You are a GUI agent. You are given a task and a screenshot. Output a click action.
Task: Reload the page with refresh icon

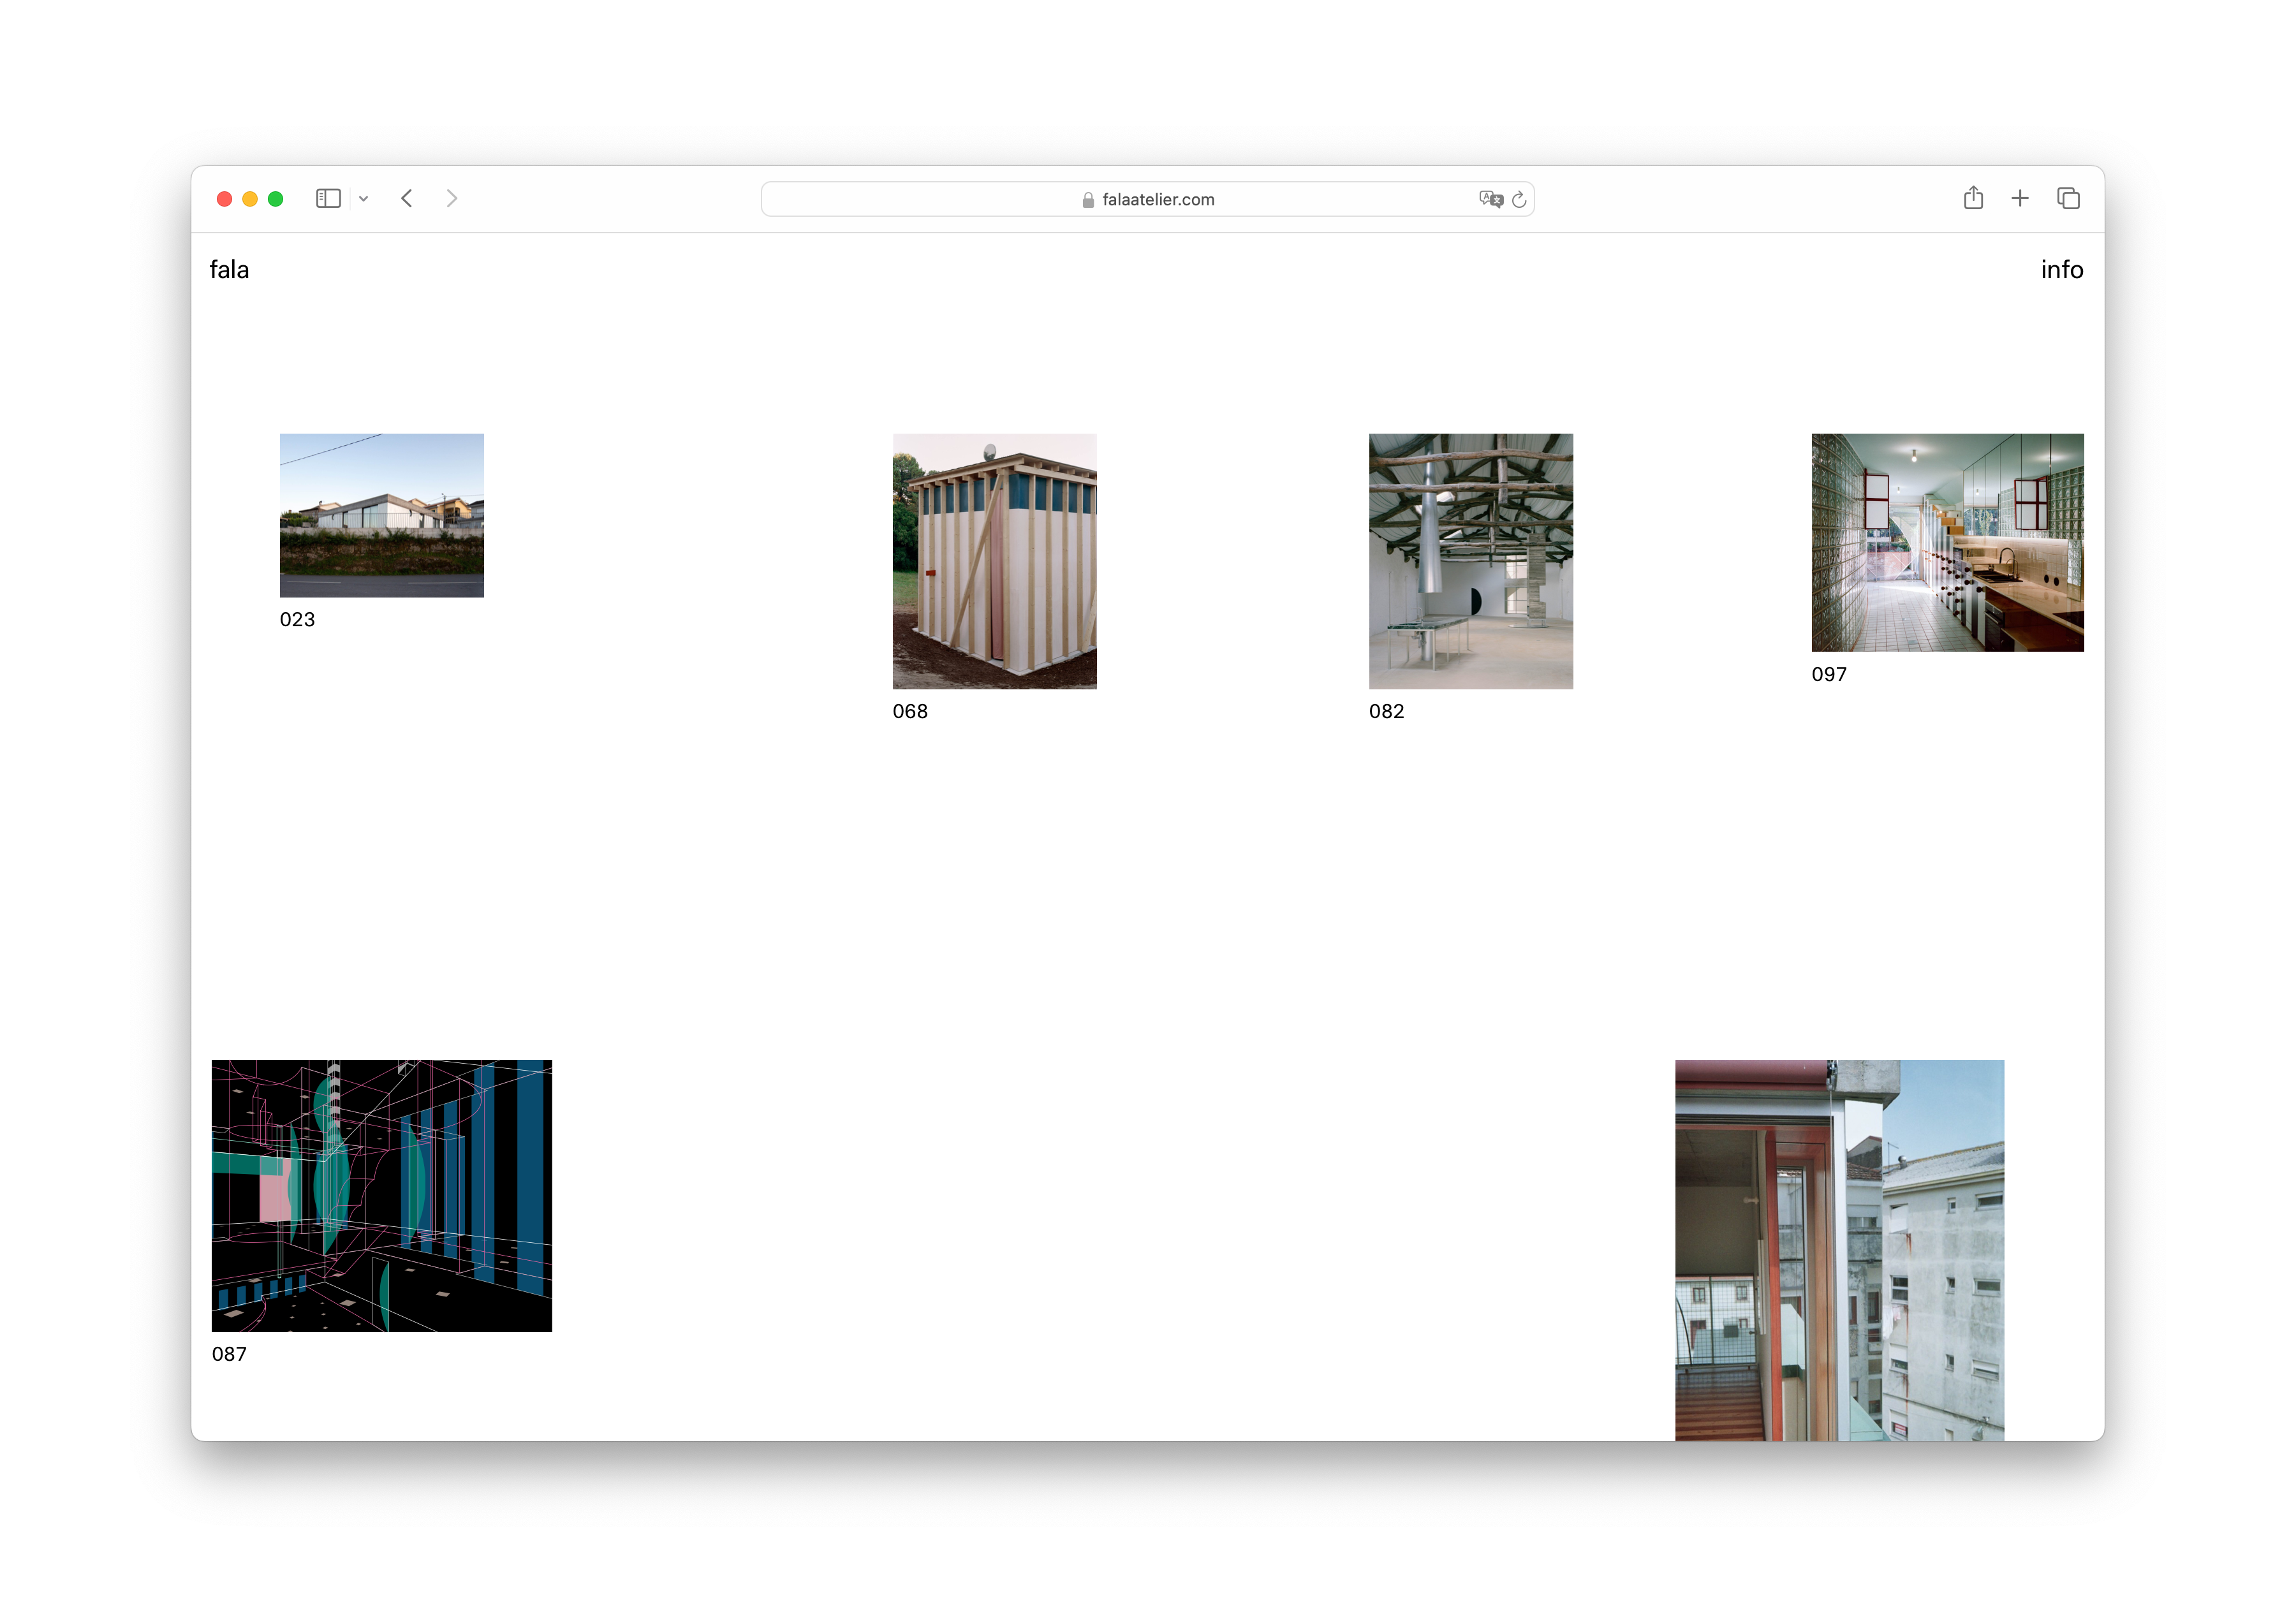pos(1519,200)
